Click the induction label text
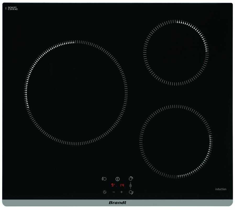 coord(221,189)
